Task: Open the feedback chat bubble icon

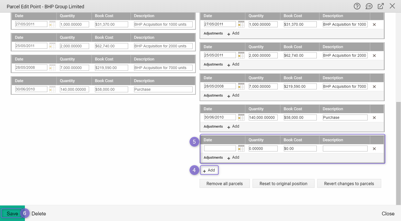Action: pos(369,6)
